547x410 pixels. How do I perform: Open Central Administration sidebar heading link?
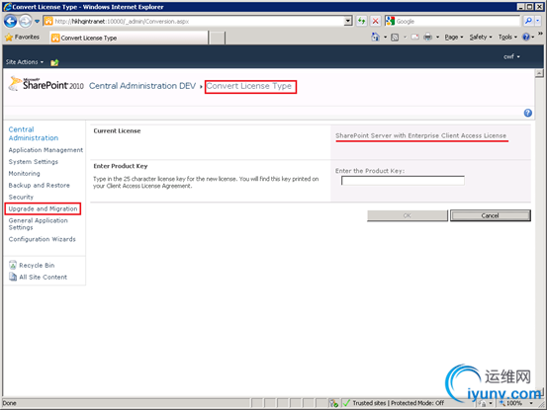click(x=34, y=133)
